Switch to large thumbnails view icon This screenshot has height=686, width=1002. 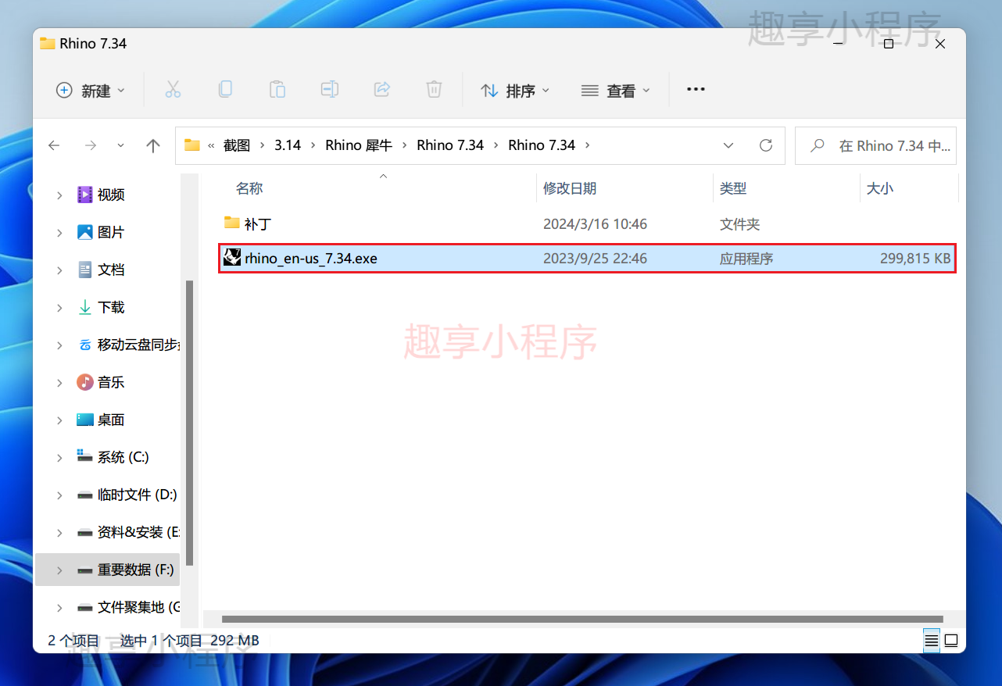coord(951,641)
